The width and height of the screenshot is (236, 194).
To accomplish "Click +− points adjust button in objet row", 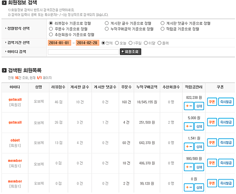I will [189, 146].
